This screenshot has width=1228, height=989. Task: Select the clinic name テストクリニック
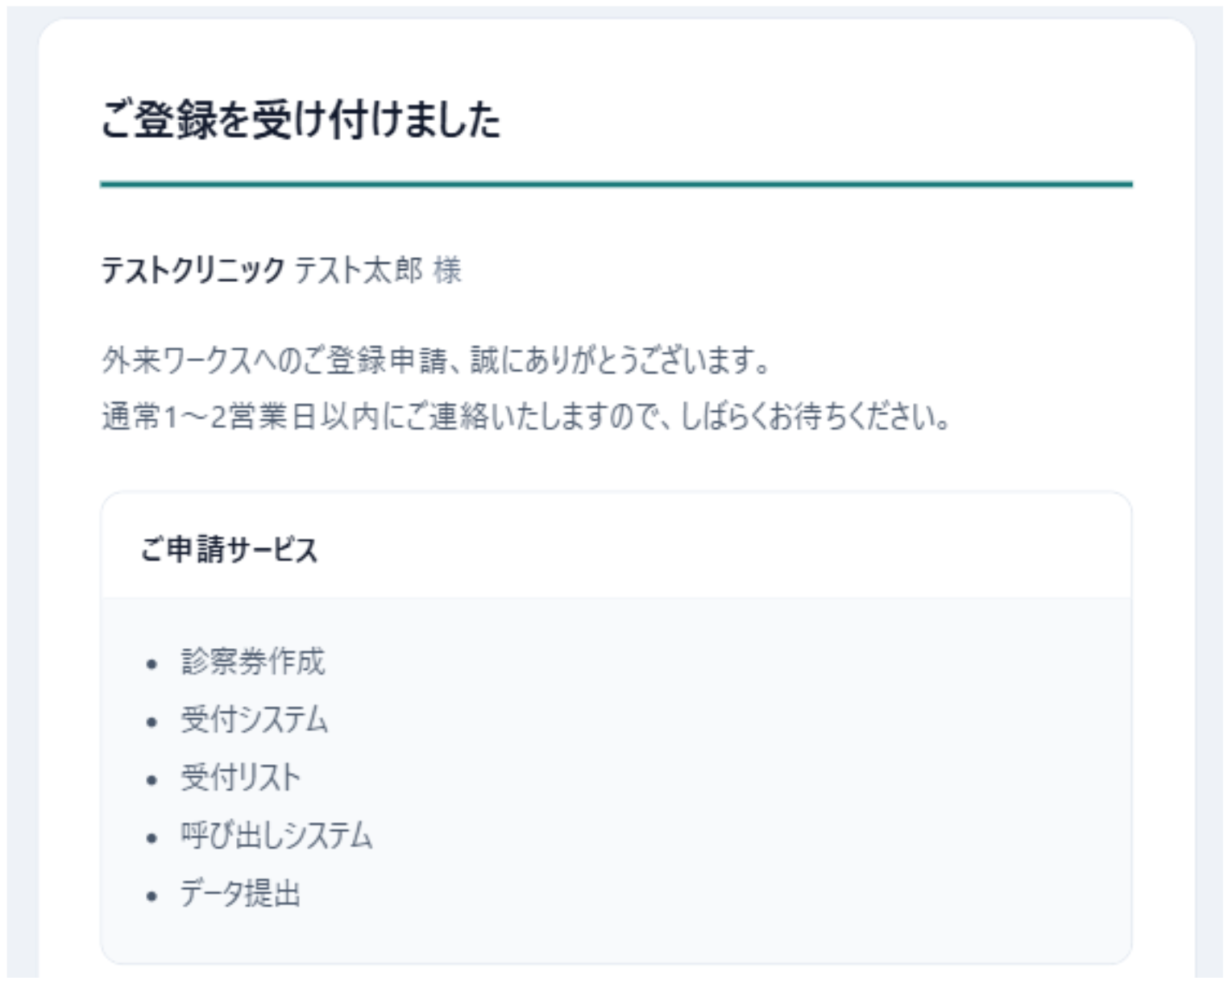tap(192, 270)
